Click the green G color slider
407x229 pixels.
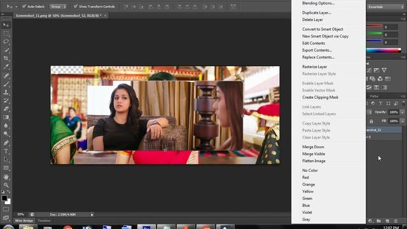click(x=374, y=33)
